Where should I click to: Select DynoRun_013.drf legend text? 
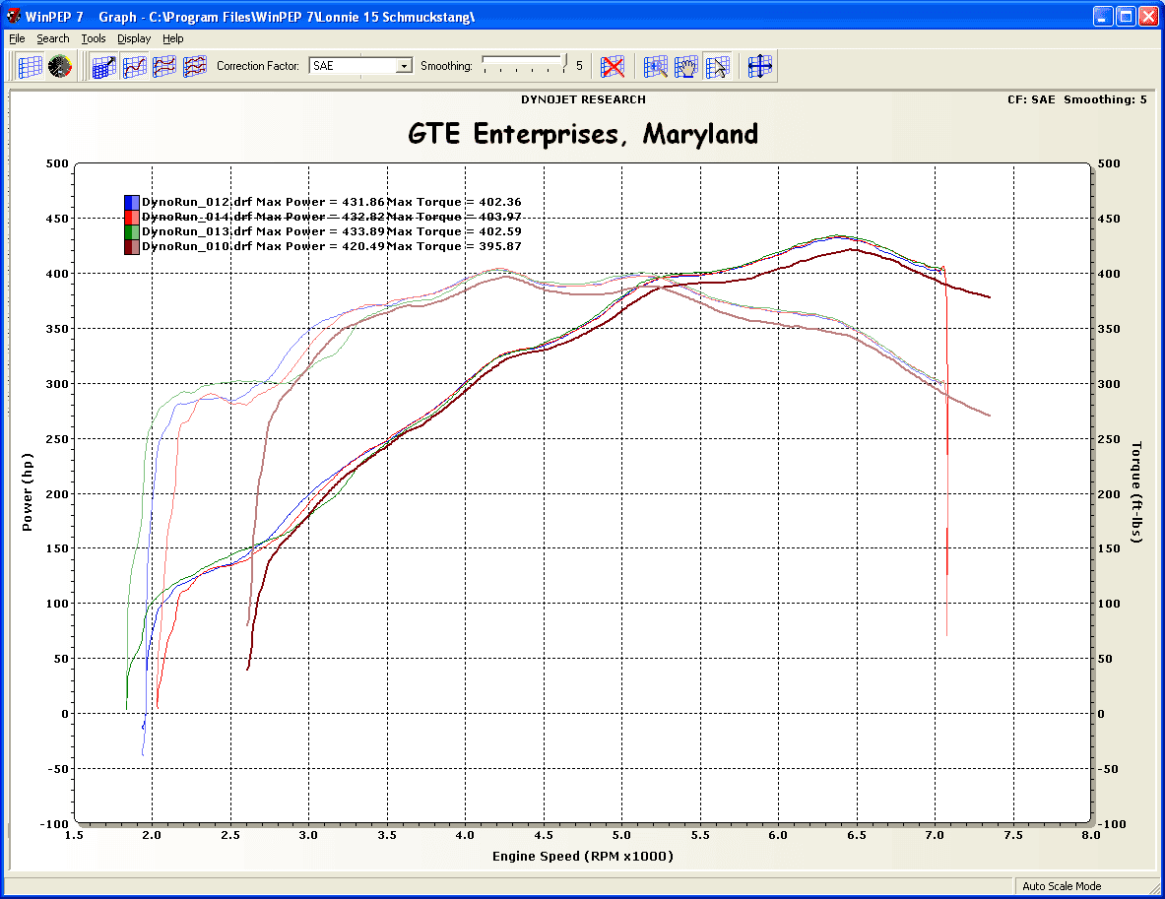(197, 231)
